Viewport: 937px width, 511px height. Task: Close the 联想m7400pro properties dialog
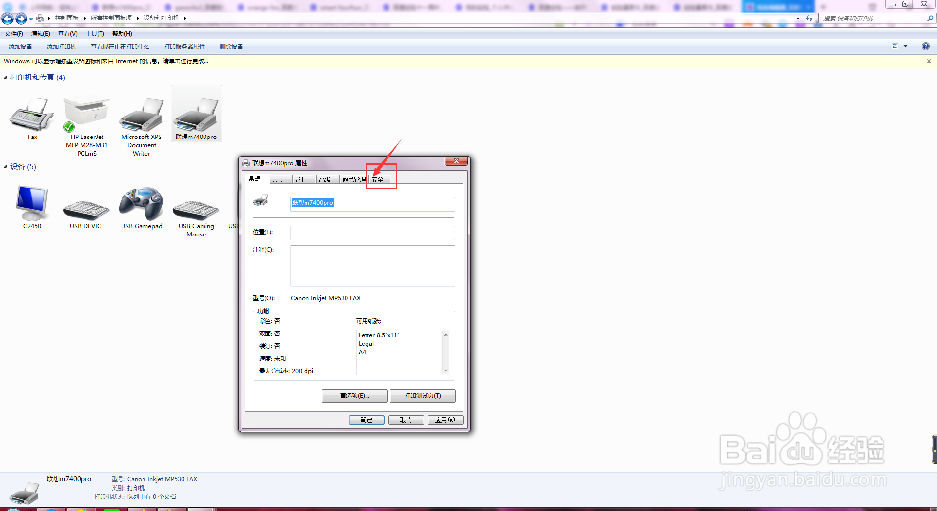[456, 161]
